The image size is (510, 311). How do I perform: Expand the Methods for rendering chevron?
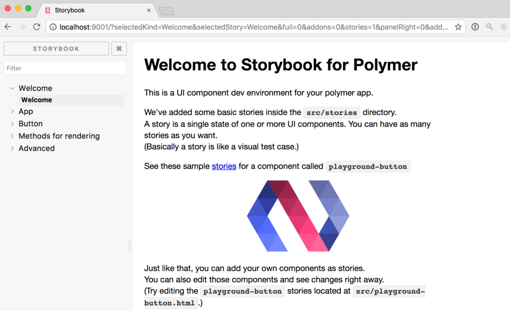[12, 136]
